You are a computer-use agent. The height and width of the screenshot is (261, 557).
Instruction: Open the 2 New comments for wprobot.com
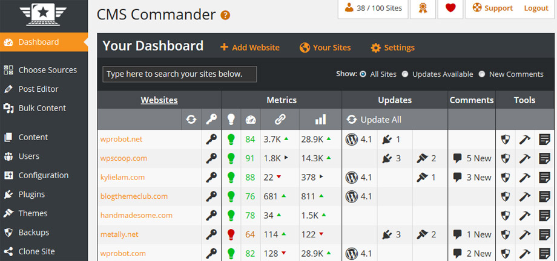472,254
